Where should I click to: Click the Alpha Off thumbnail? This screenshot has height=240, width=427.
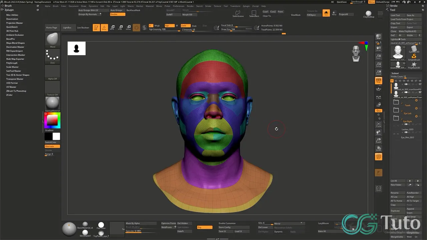pos(52,72)
